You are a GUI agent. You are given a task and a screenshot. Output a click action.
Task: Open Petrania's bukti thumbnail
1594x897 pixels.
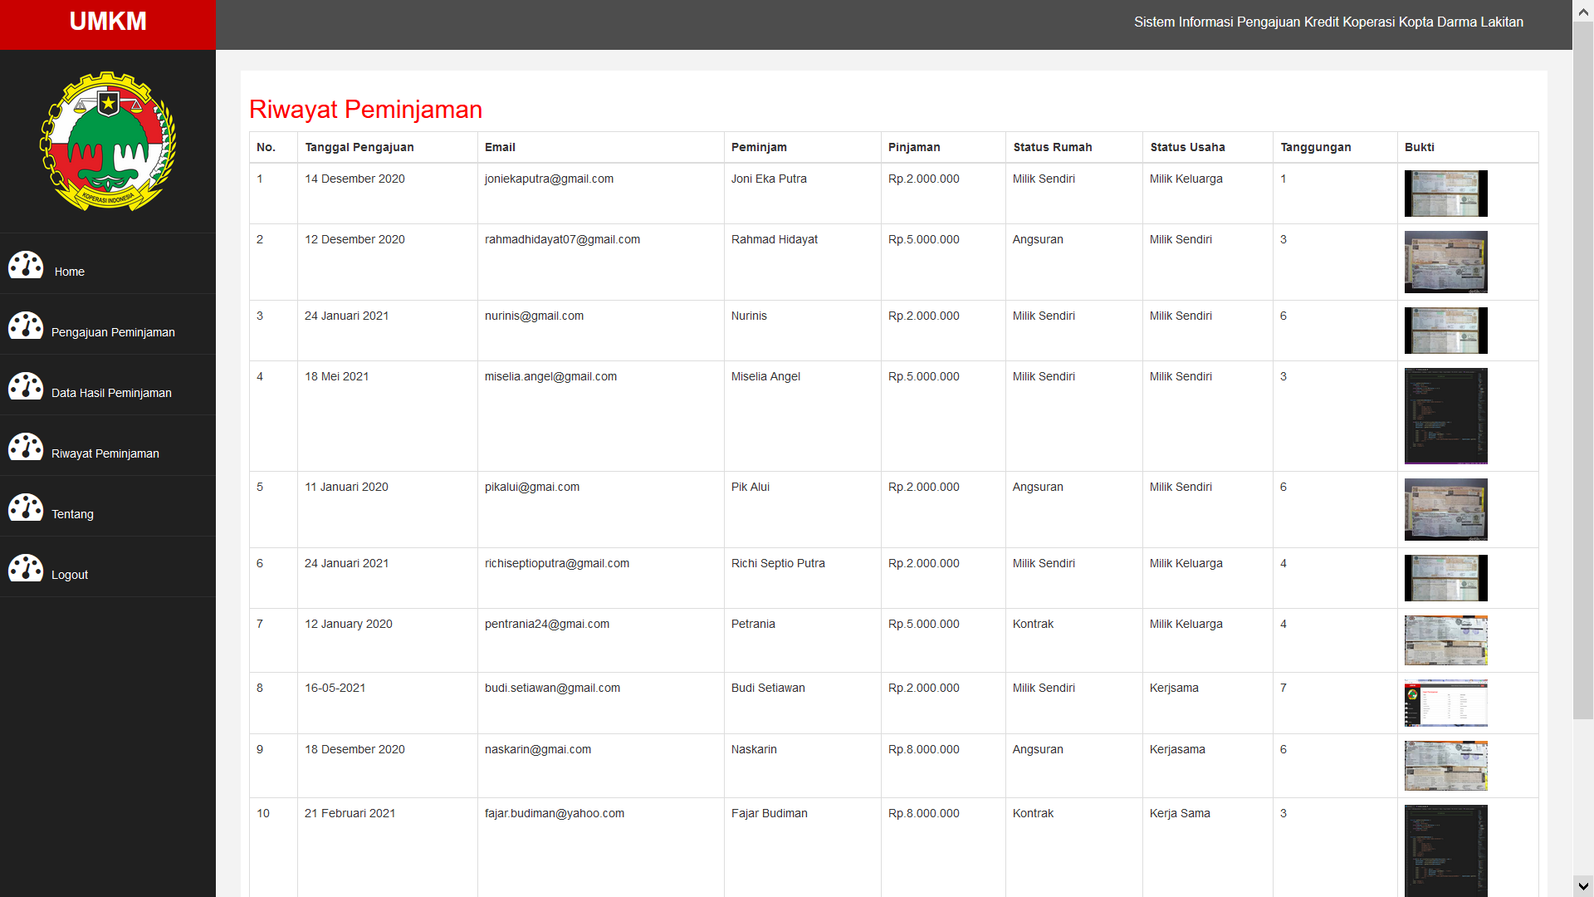(1445, 640)
